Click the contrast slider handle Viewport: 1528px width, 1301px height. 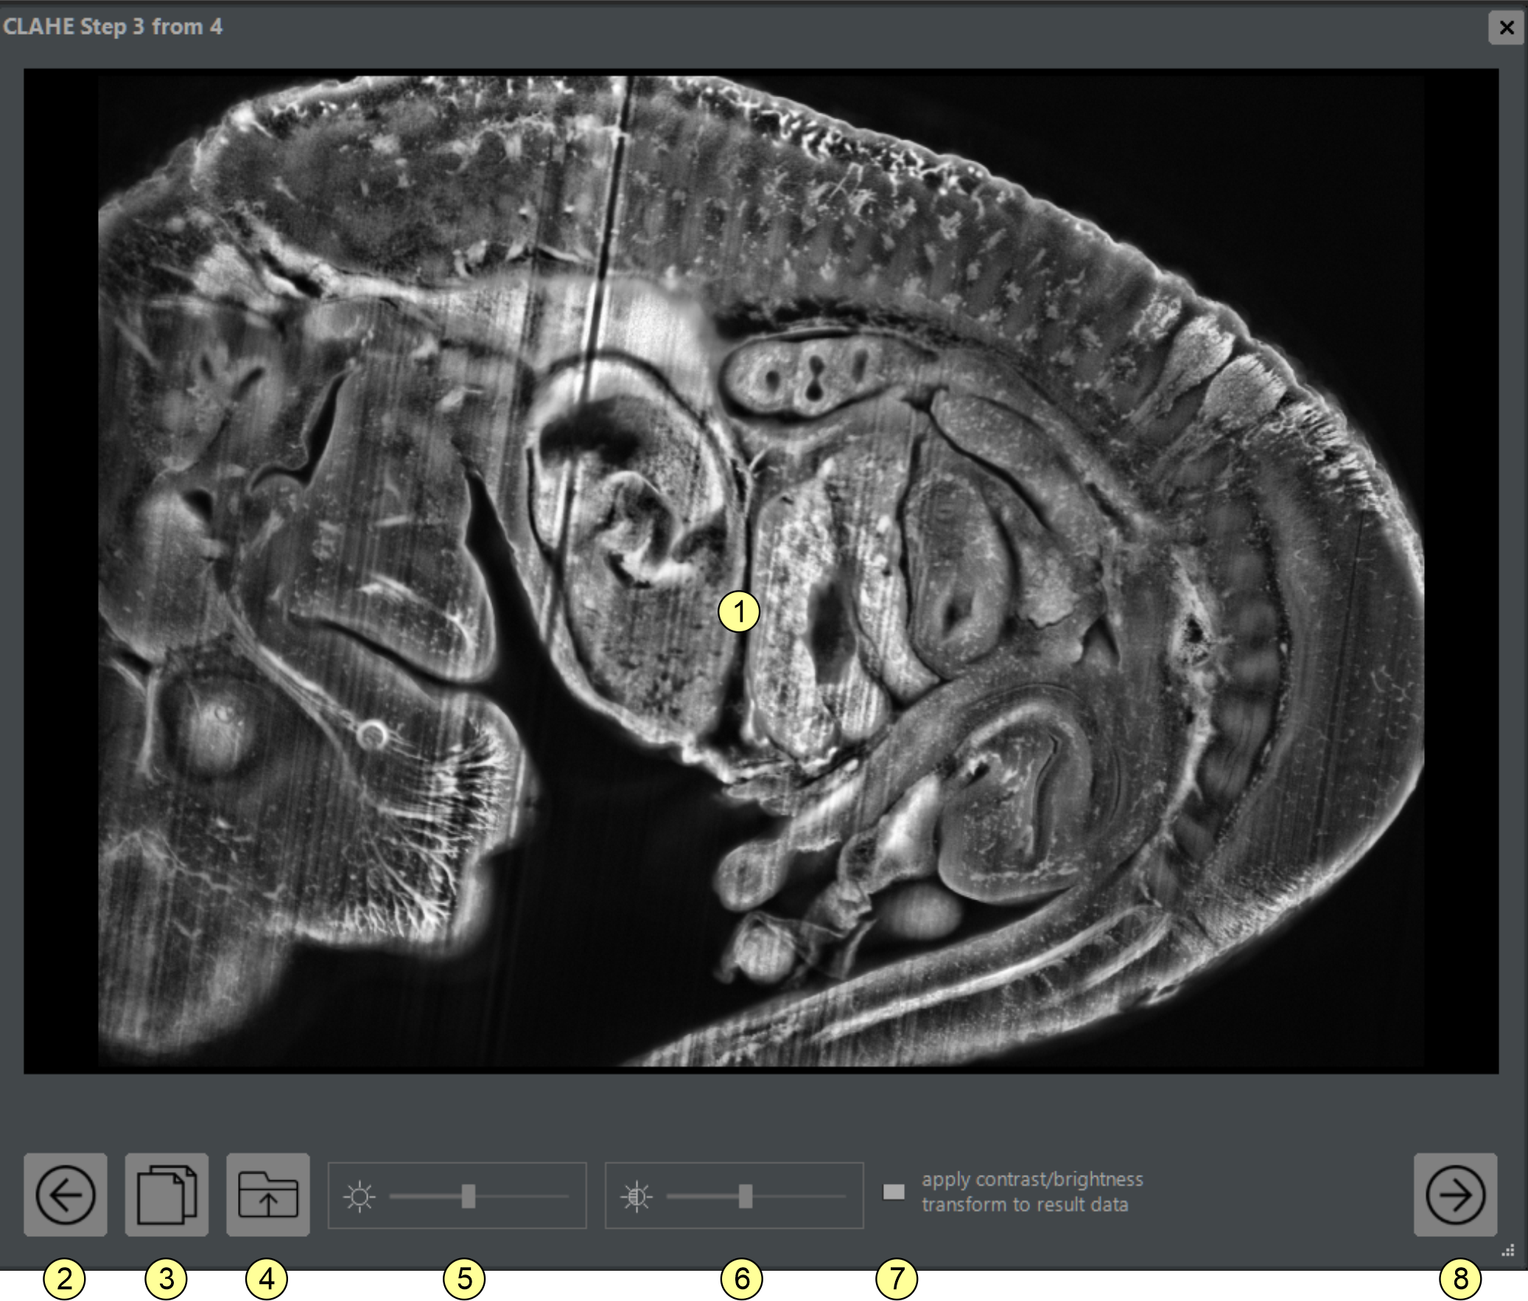click(x=746, y=1196)
